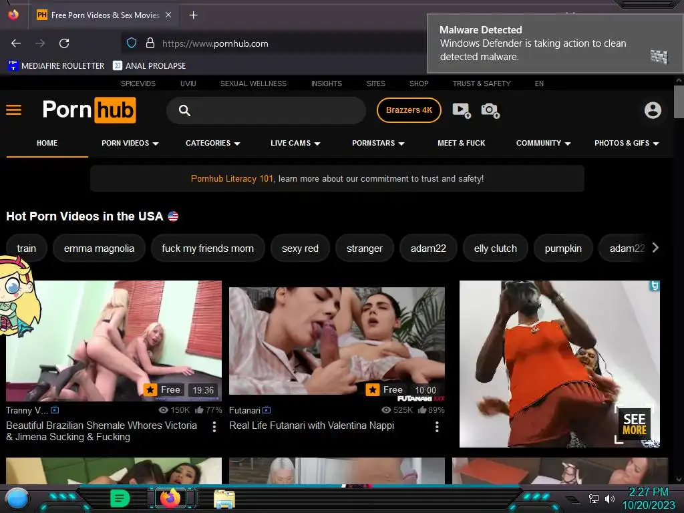
Task: Click the browser address bar URL
Action: pyautogui.click(x=215, y=43)
